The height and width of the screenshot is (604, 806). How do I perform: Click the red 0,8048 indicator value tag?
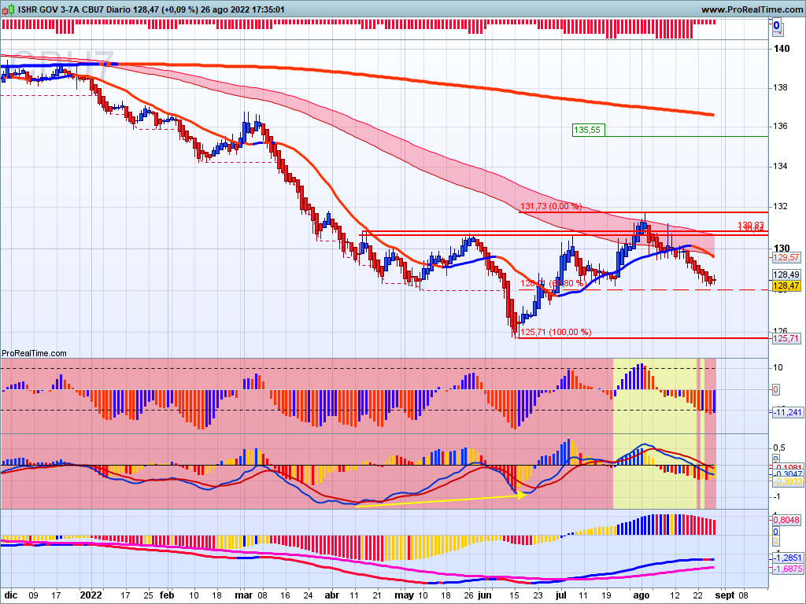pos(786,521)
